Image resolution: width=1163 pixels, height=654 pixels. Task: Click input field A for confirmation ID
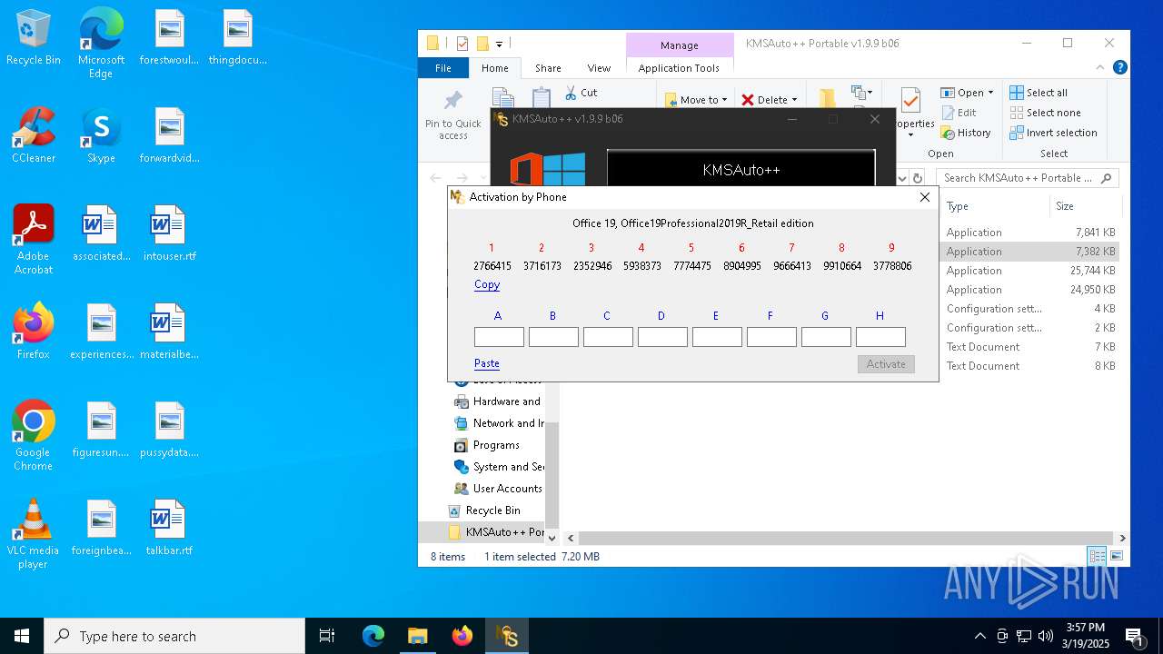(x=499, y=337)
